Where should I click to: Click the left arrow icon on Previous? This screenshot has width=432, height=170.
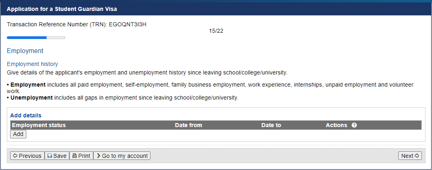pyautogui.click(x=15, y=156)
